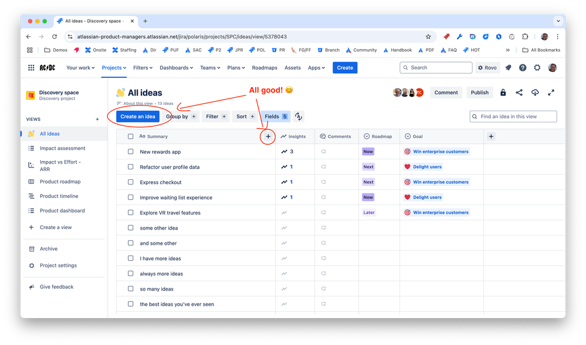
Task: Check the I have more ideas row
Action: (130, 258)
